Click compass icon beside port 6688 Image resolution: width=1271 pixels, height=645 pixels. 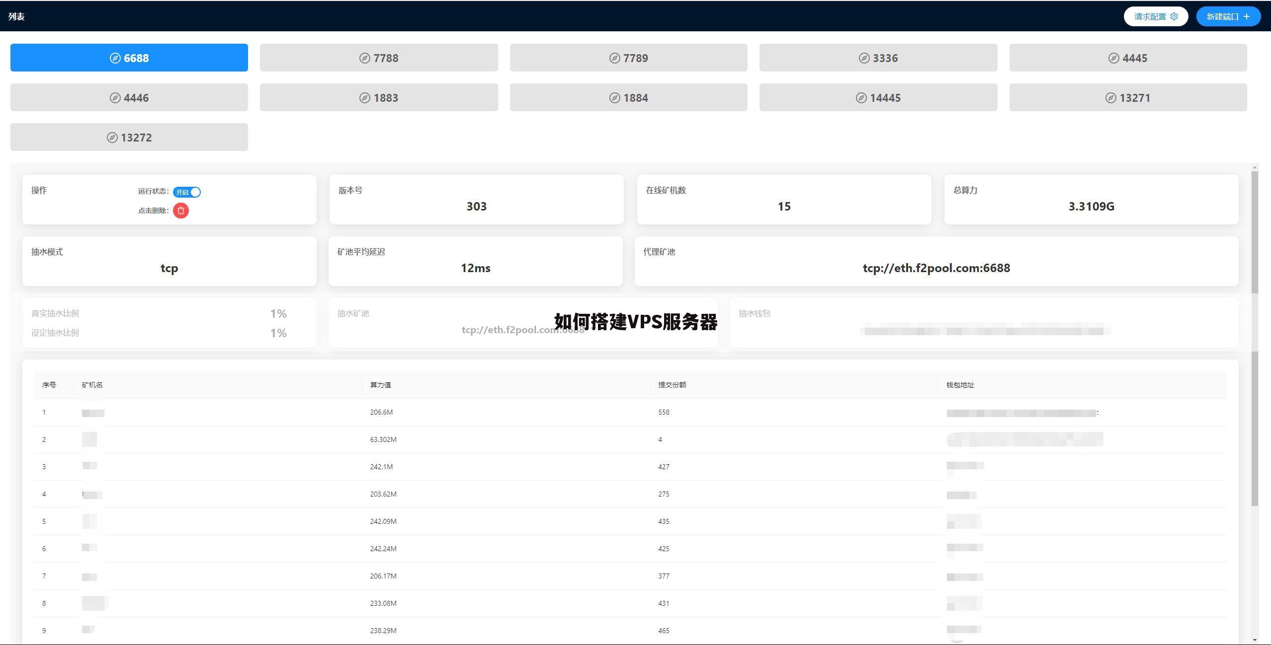pyautogui.click(x=115, y=58)
